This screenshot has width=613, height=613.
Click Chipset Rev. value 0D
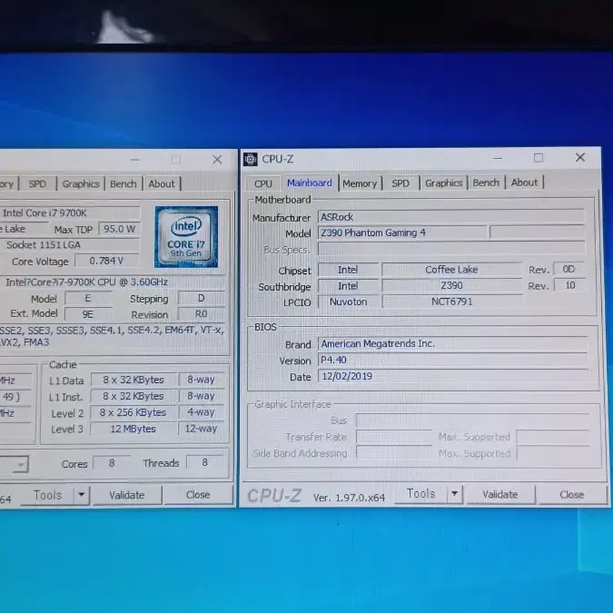(569, 270)
